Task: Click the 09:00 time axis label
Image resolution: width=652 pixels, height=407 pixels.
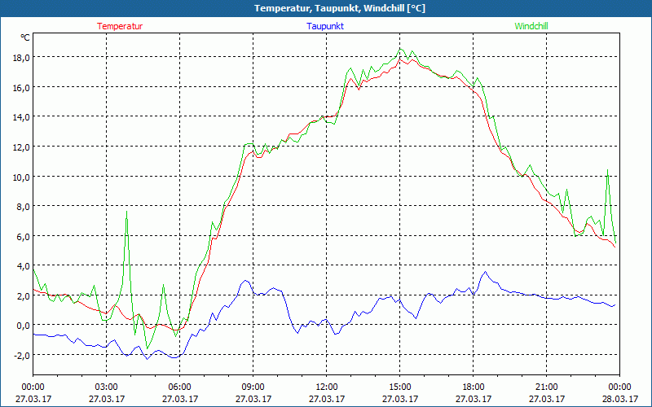Action: pos(253,387)
